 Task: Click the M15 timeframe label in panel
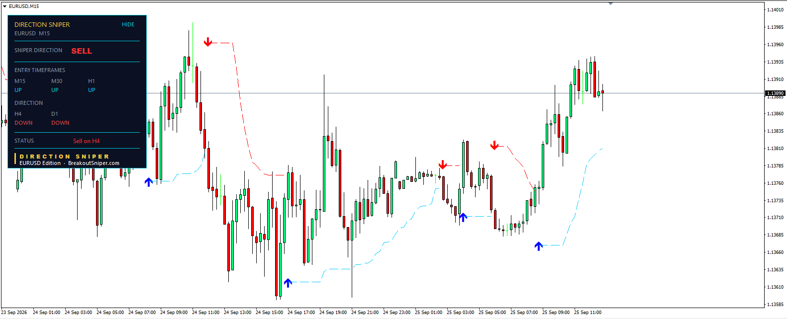(x=20, y=81)
